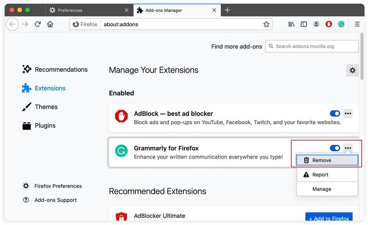Click the Recommended Extensions heading
The image size is (368, 225).
tap(157, 192)
